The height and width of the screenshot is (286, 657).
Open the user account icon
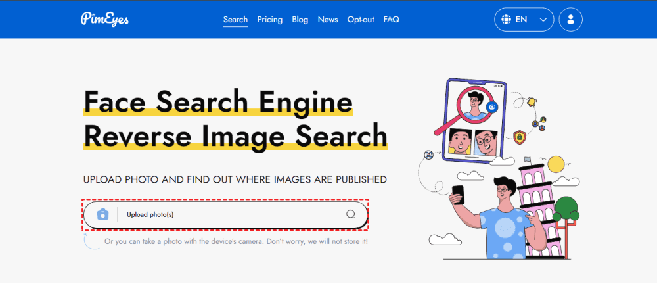(x=571, y=19)
